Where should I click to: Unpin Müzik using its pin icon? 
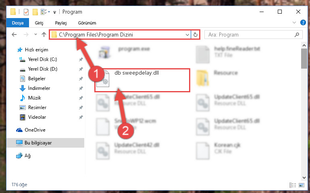[81, 98]
